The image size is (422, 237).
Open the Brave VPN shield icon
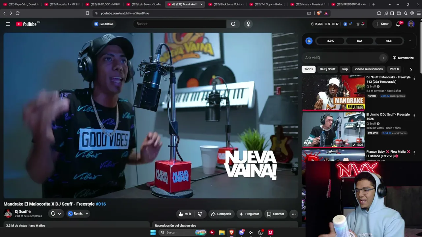tap(412, 13)
